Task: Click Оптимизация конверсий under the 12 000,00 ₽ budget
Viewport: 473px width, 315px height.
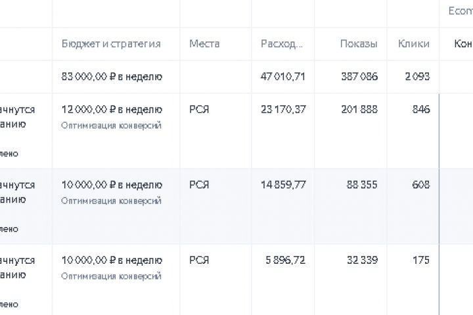Action: pyautogui.click(x=111, y=125)
